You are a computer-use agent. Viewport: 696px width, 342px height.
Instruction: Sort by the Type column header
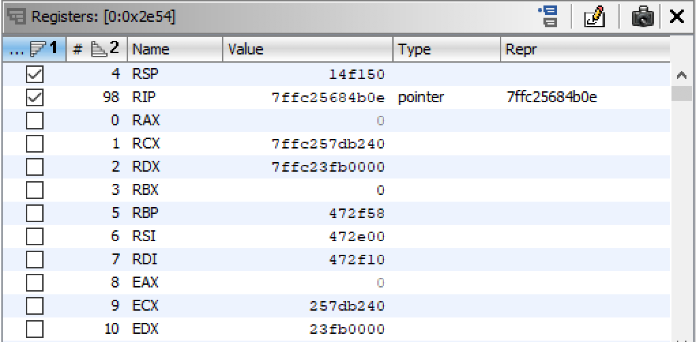click(447, 49)
